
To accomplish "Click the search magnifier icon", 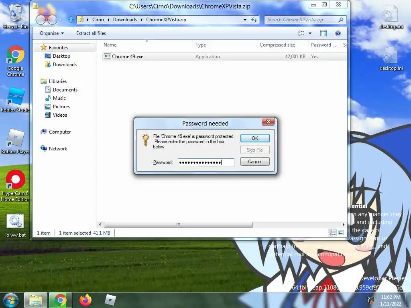I will 341,20.
